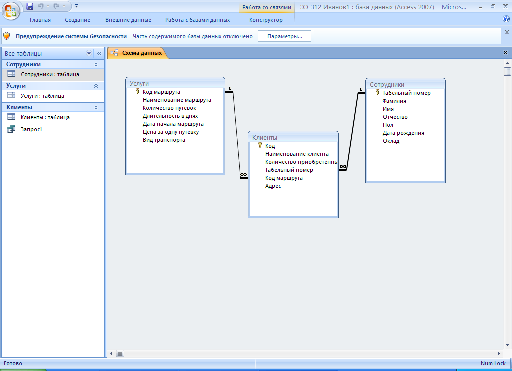Close the security warning bar
512x371 pixels.
point(507,32)
